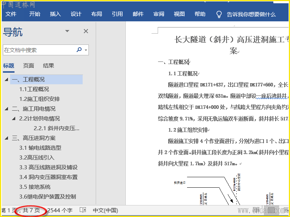Click the document heading 1.2 施工组织安排

[188, 130]
